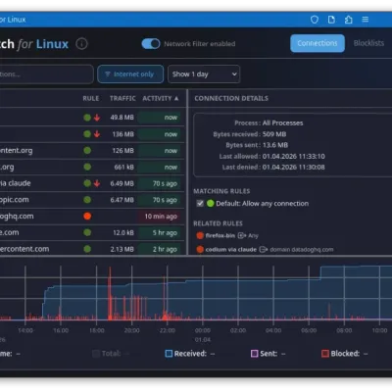Screen dimensions: 392x392
Task: Click green rule dot in 12.0 kB row
Action: 87,232
